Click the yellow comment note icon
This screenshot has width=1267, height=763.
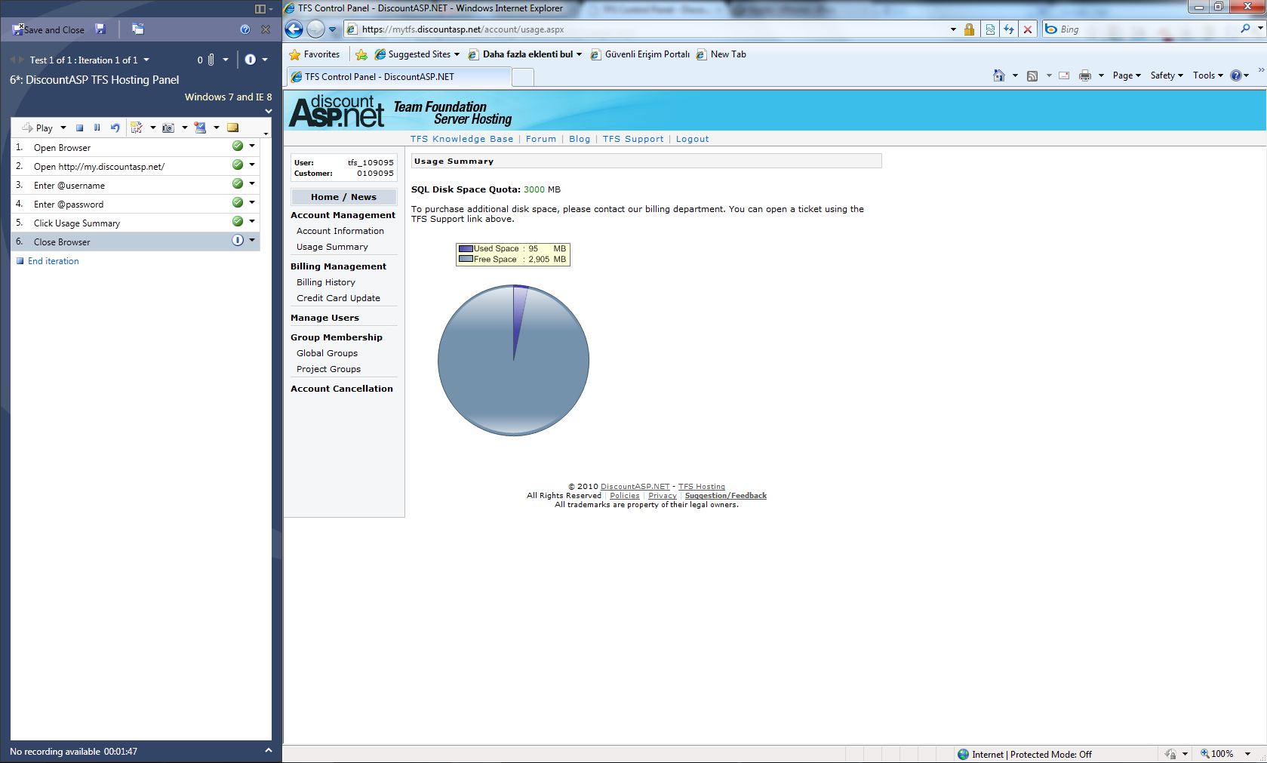click(233, 128)
